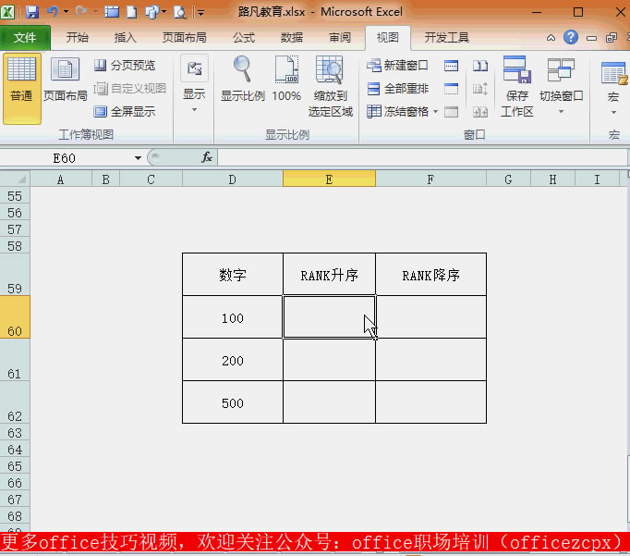Switch to the 插入 tab
The height and width of the screenshot is (556, 630).
125,38
